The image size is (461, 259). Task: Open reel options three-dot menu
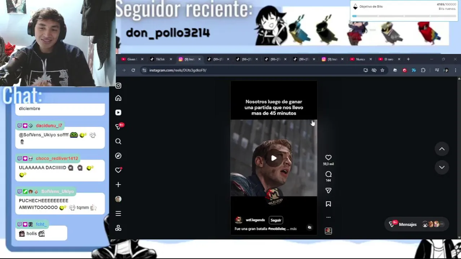[x=328, y=217]
